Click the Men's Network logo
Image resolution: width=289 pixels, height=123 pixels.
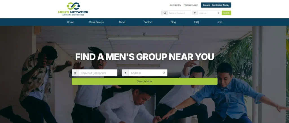click(x=73, y=9)
